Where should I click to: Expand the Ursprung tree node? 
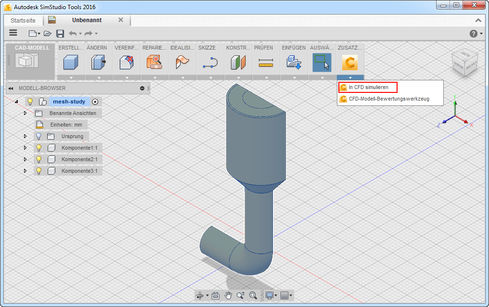(x=25, y=136)
